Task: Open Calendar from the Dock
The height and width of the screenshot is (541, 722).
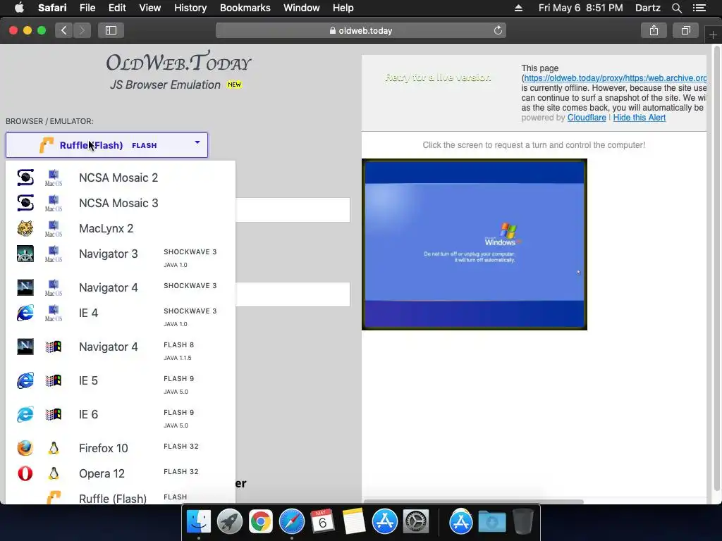Action: coord(322,521)
